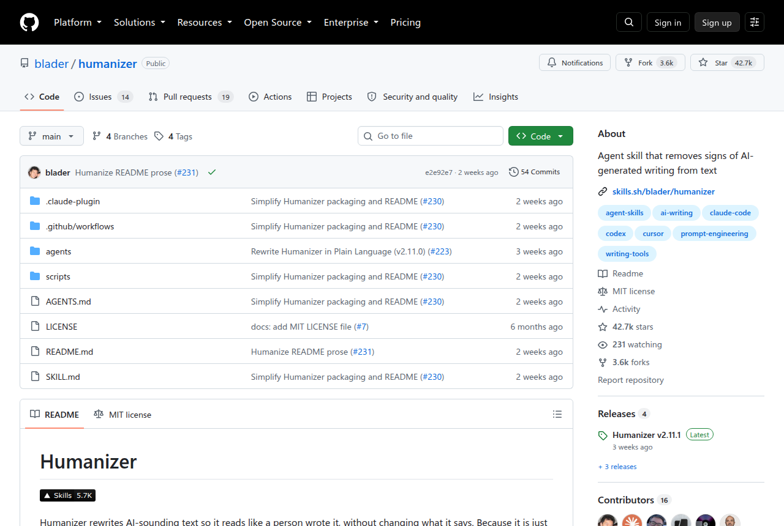Click the Skills 5.7K badge

pyautogui.click(x=67, y=495)
